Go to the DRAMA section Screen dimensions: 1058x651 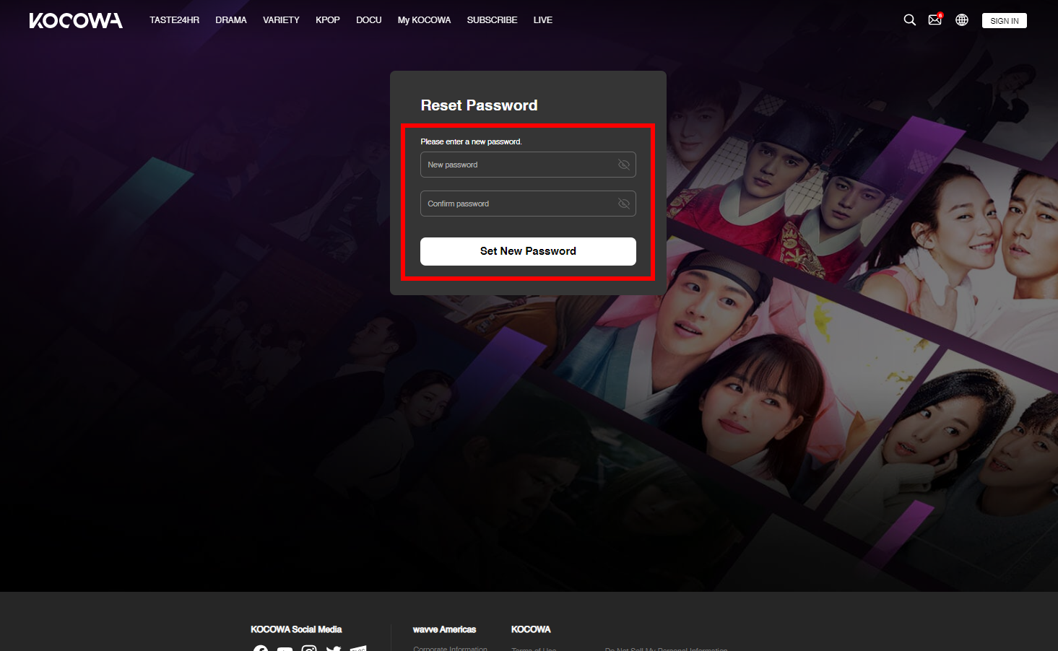(231, 20)
